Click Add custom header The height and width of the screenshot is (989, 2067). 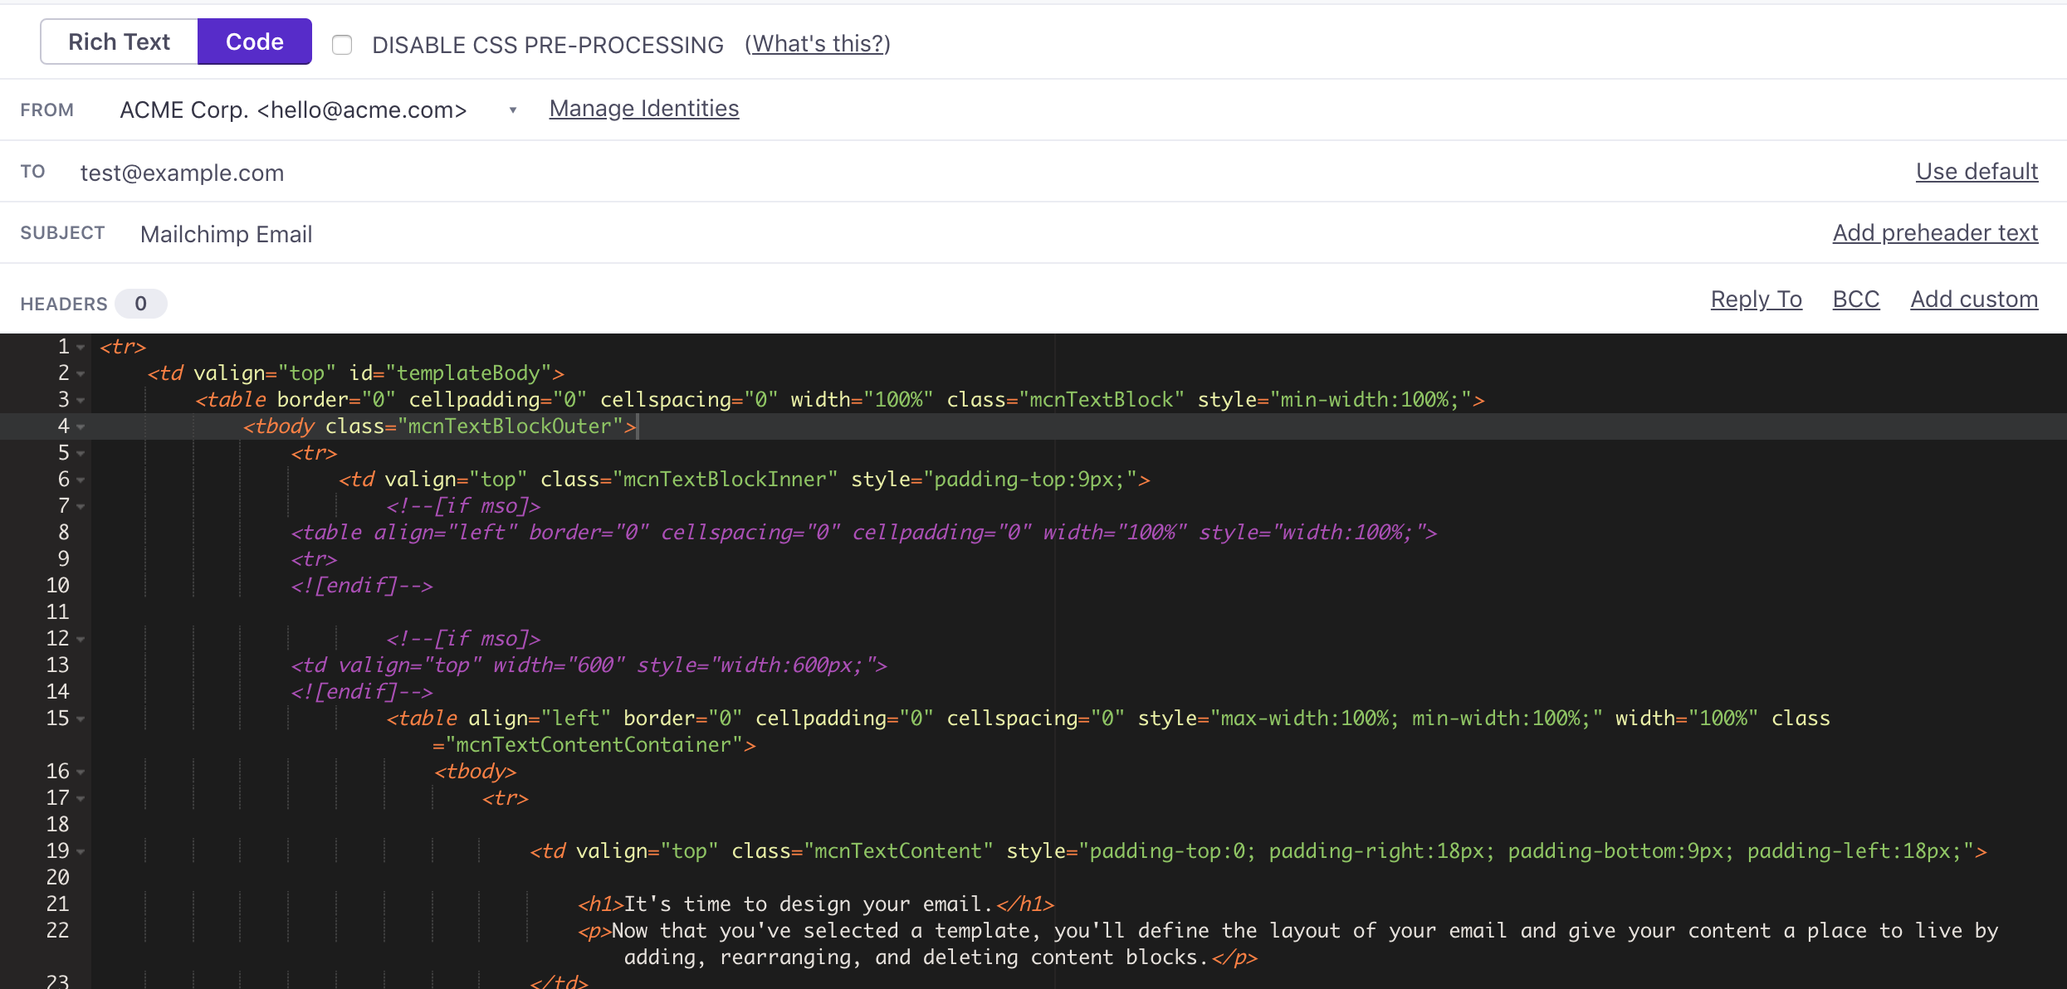coord(1973,299)
